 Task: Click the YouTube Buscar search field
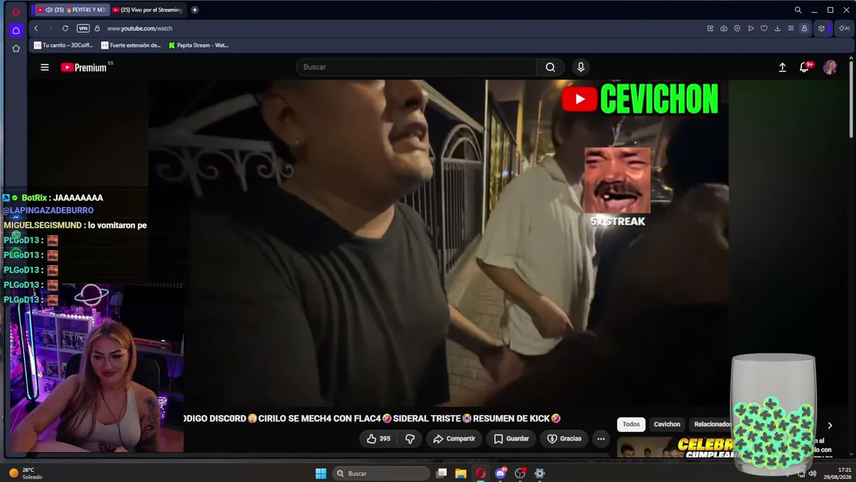click(417, 67)
